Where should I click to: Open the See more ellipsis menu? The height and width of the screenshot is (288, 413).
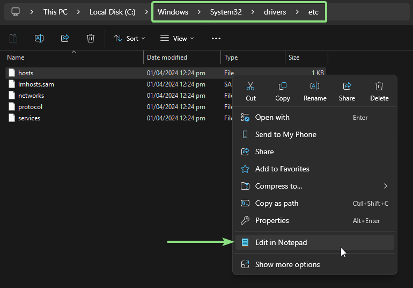pos(216,38)
